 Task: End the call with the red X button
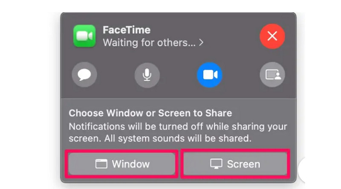coord(272,36)
